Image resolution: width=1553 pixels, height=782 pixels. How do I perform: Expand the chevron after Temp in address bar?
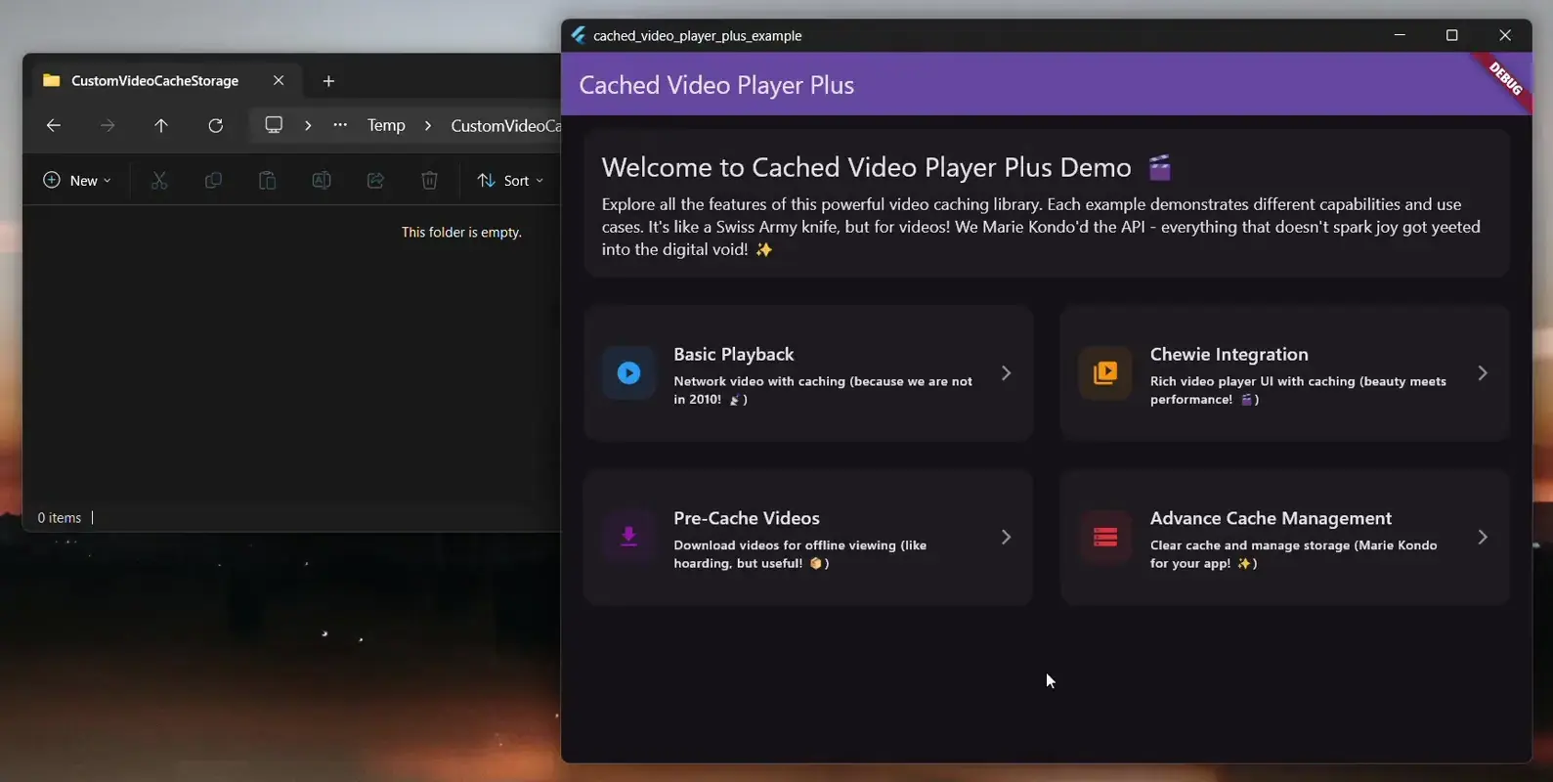428,125
